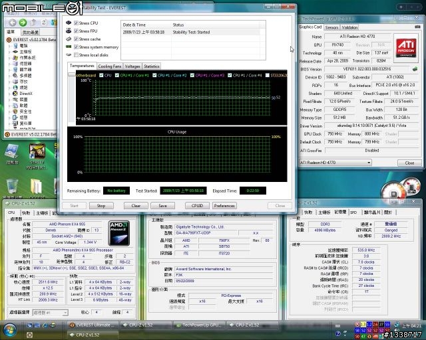Click the Stop button in stability test

pos(101,206)
